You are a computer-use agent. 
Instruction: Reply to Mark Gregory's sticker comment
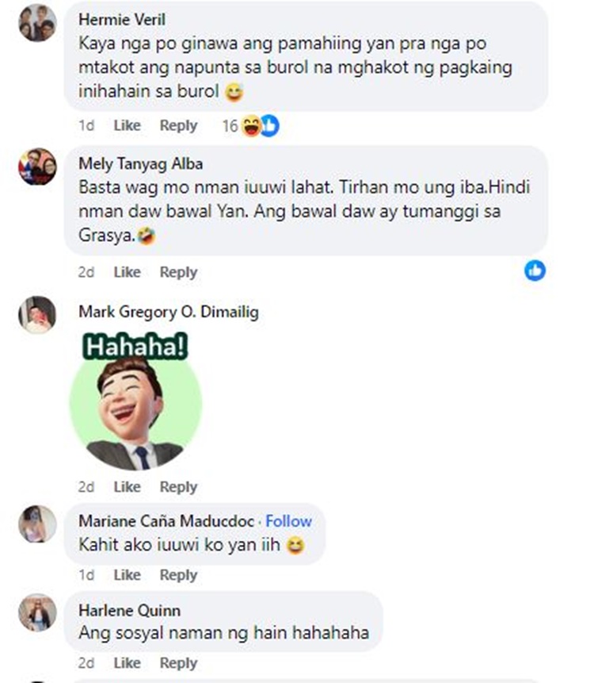[178, 486]
